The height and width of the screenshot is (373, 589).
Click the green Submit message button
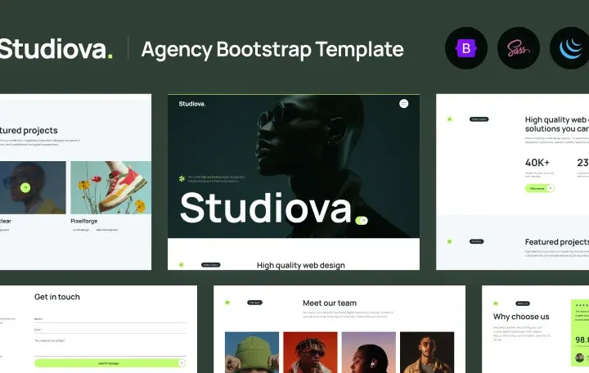[x=110, y=363]
